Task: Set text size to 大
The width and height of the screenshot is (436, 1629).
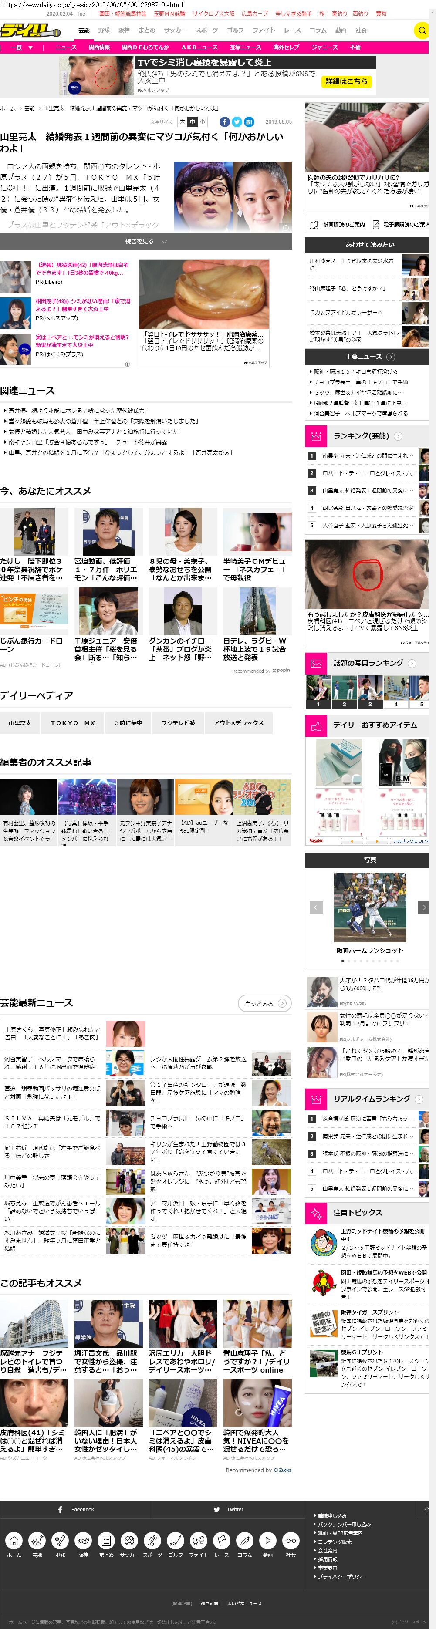Action: click(x=182, y=122)
